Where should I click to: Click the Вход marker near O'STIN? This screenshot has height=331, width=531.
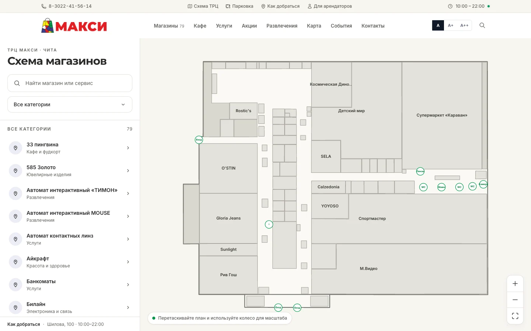(199, 140)
